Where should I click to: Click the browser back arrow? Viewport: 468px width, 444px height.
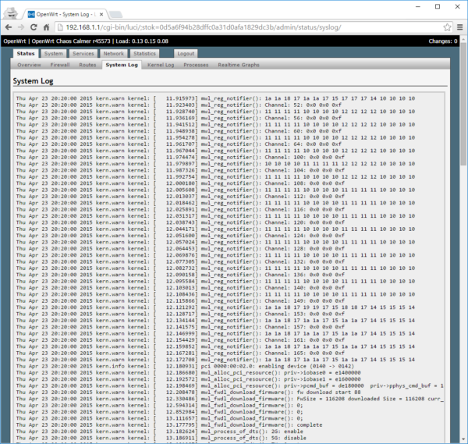coord(11,27)
